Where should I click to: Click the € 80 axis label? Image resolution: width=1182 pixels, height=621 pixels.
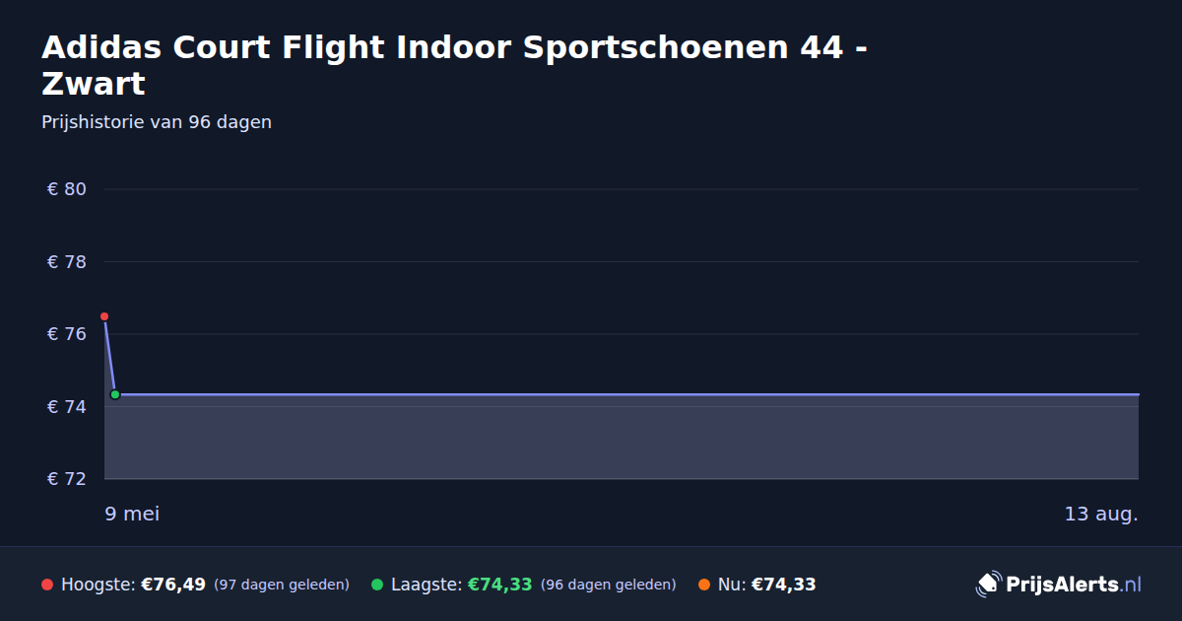(67, 189)
